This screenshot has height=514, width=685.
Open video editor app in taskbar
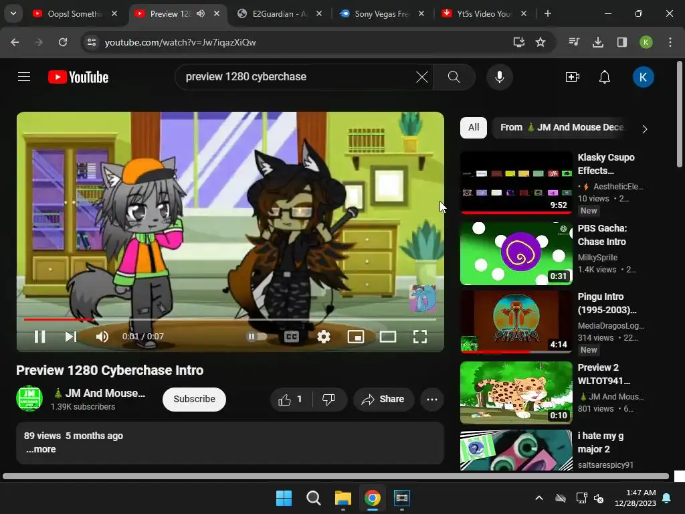(x=401, y=498)
